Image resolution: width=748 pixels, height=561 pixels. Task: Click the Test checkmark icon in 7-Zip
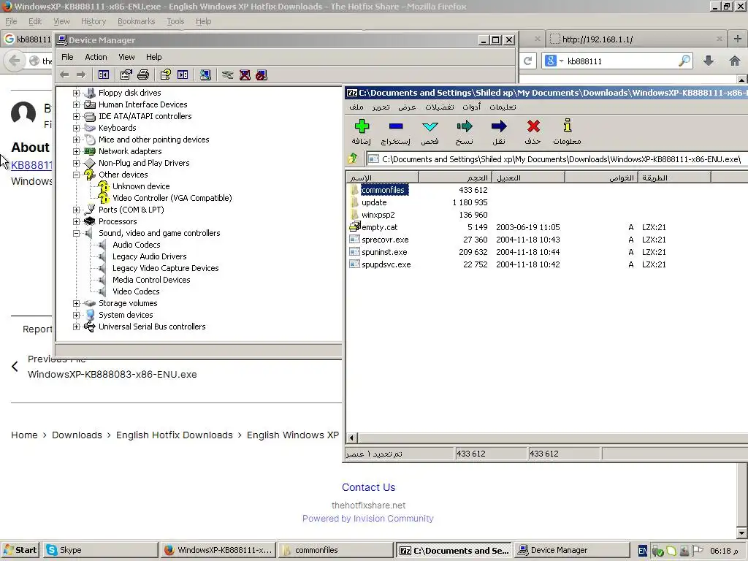430,126
